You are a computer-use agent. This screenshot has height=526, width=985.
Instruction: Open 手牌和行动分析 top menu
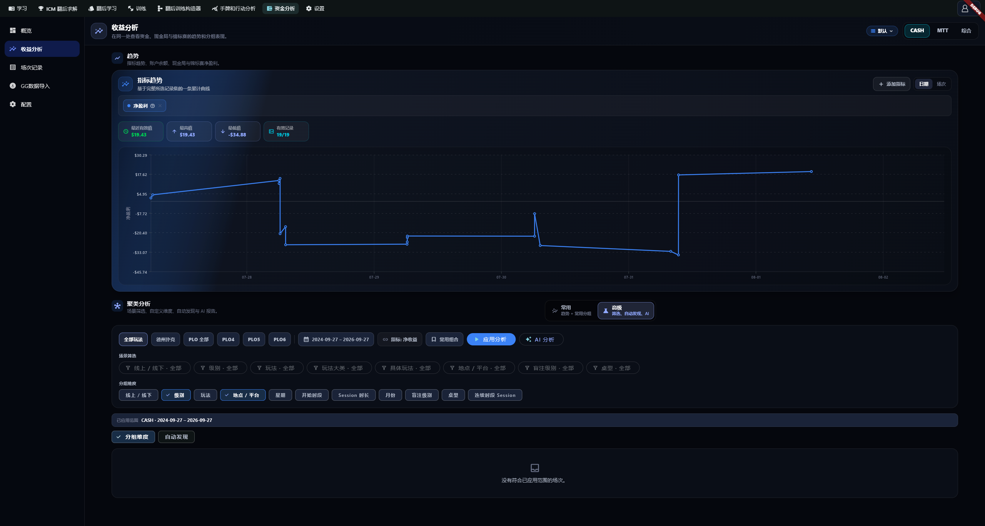[x=234, y=8]
